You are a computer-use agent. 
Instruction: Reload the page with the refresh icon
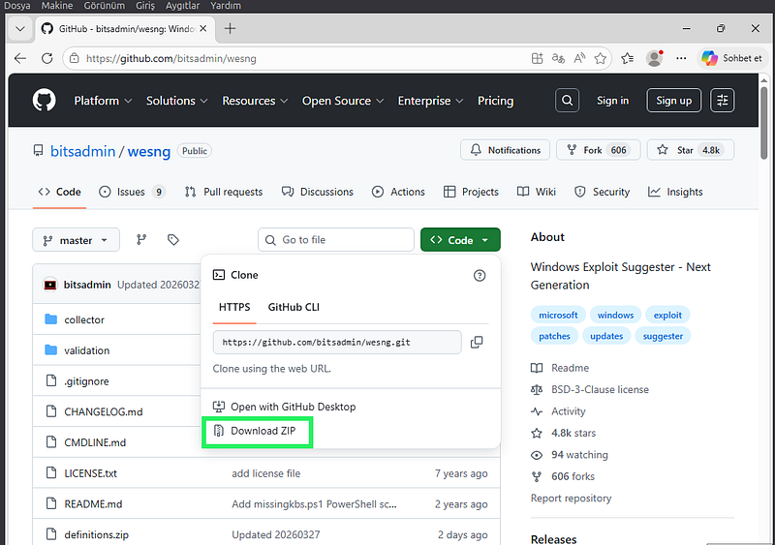coord(46,58)
